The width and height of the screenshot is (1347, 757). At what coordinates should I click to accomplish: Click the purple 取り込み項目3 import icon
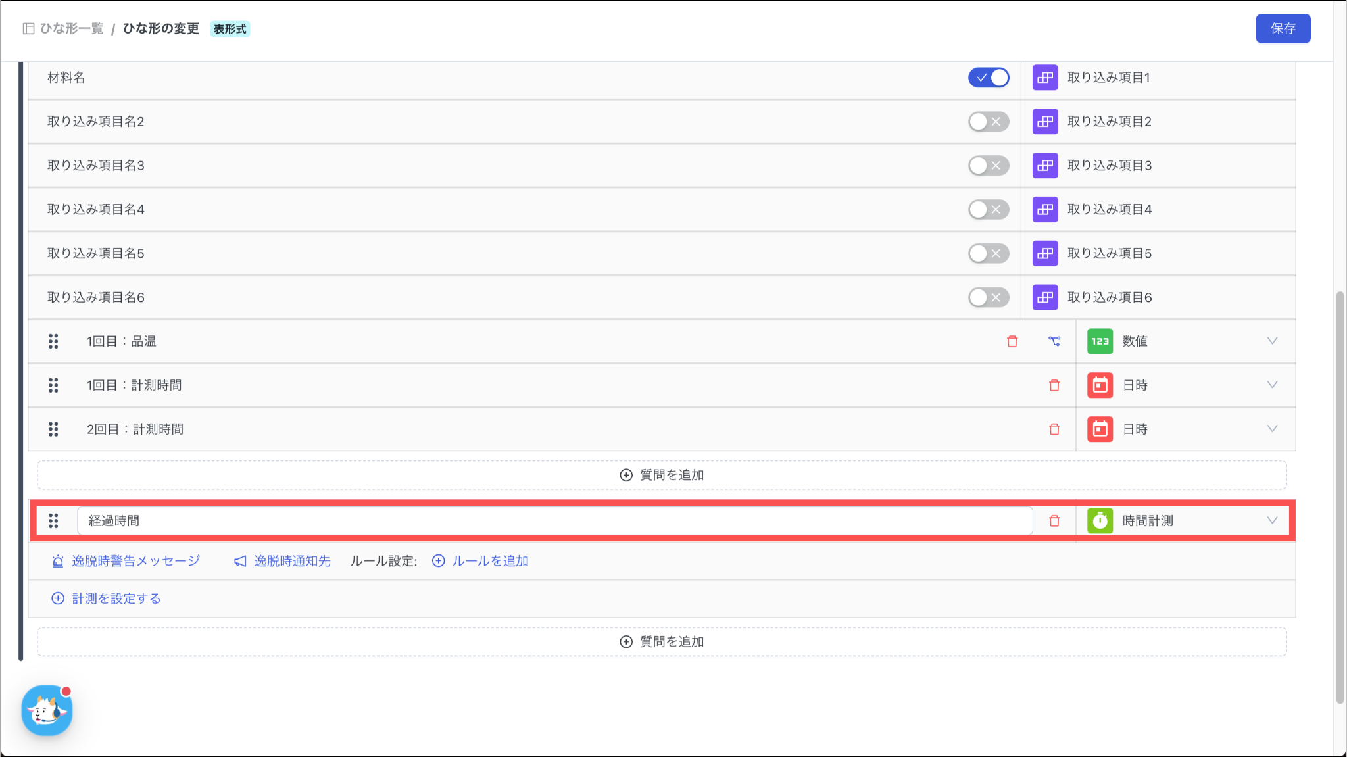[1044, 166]
